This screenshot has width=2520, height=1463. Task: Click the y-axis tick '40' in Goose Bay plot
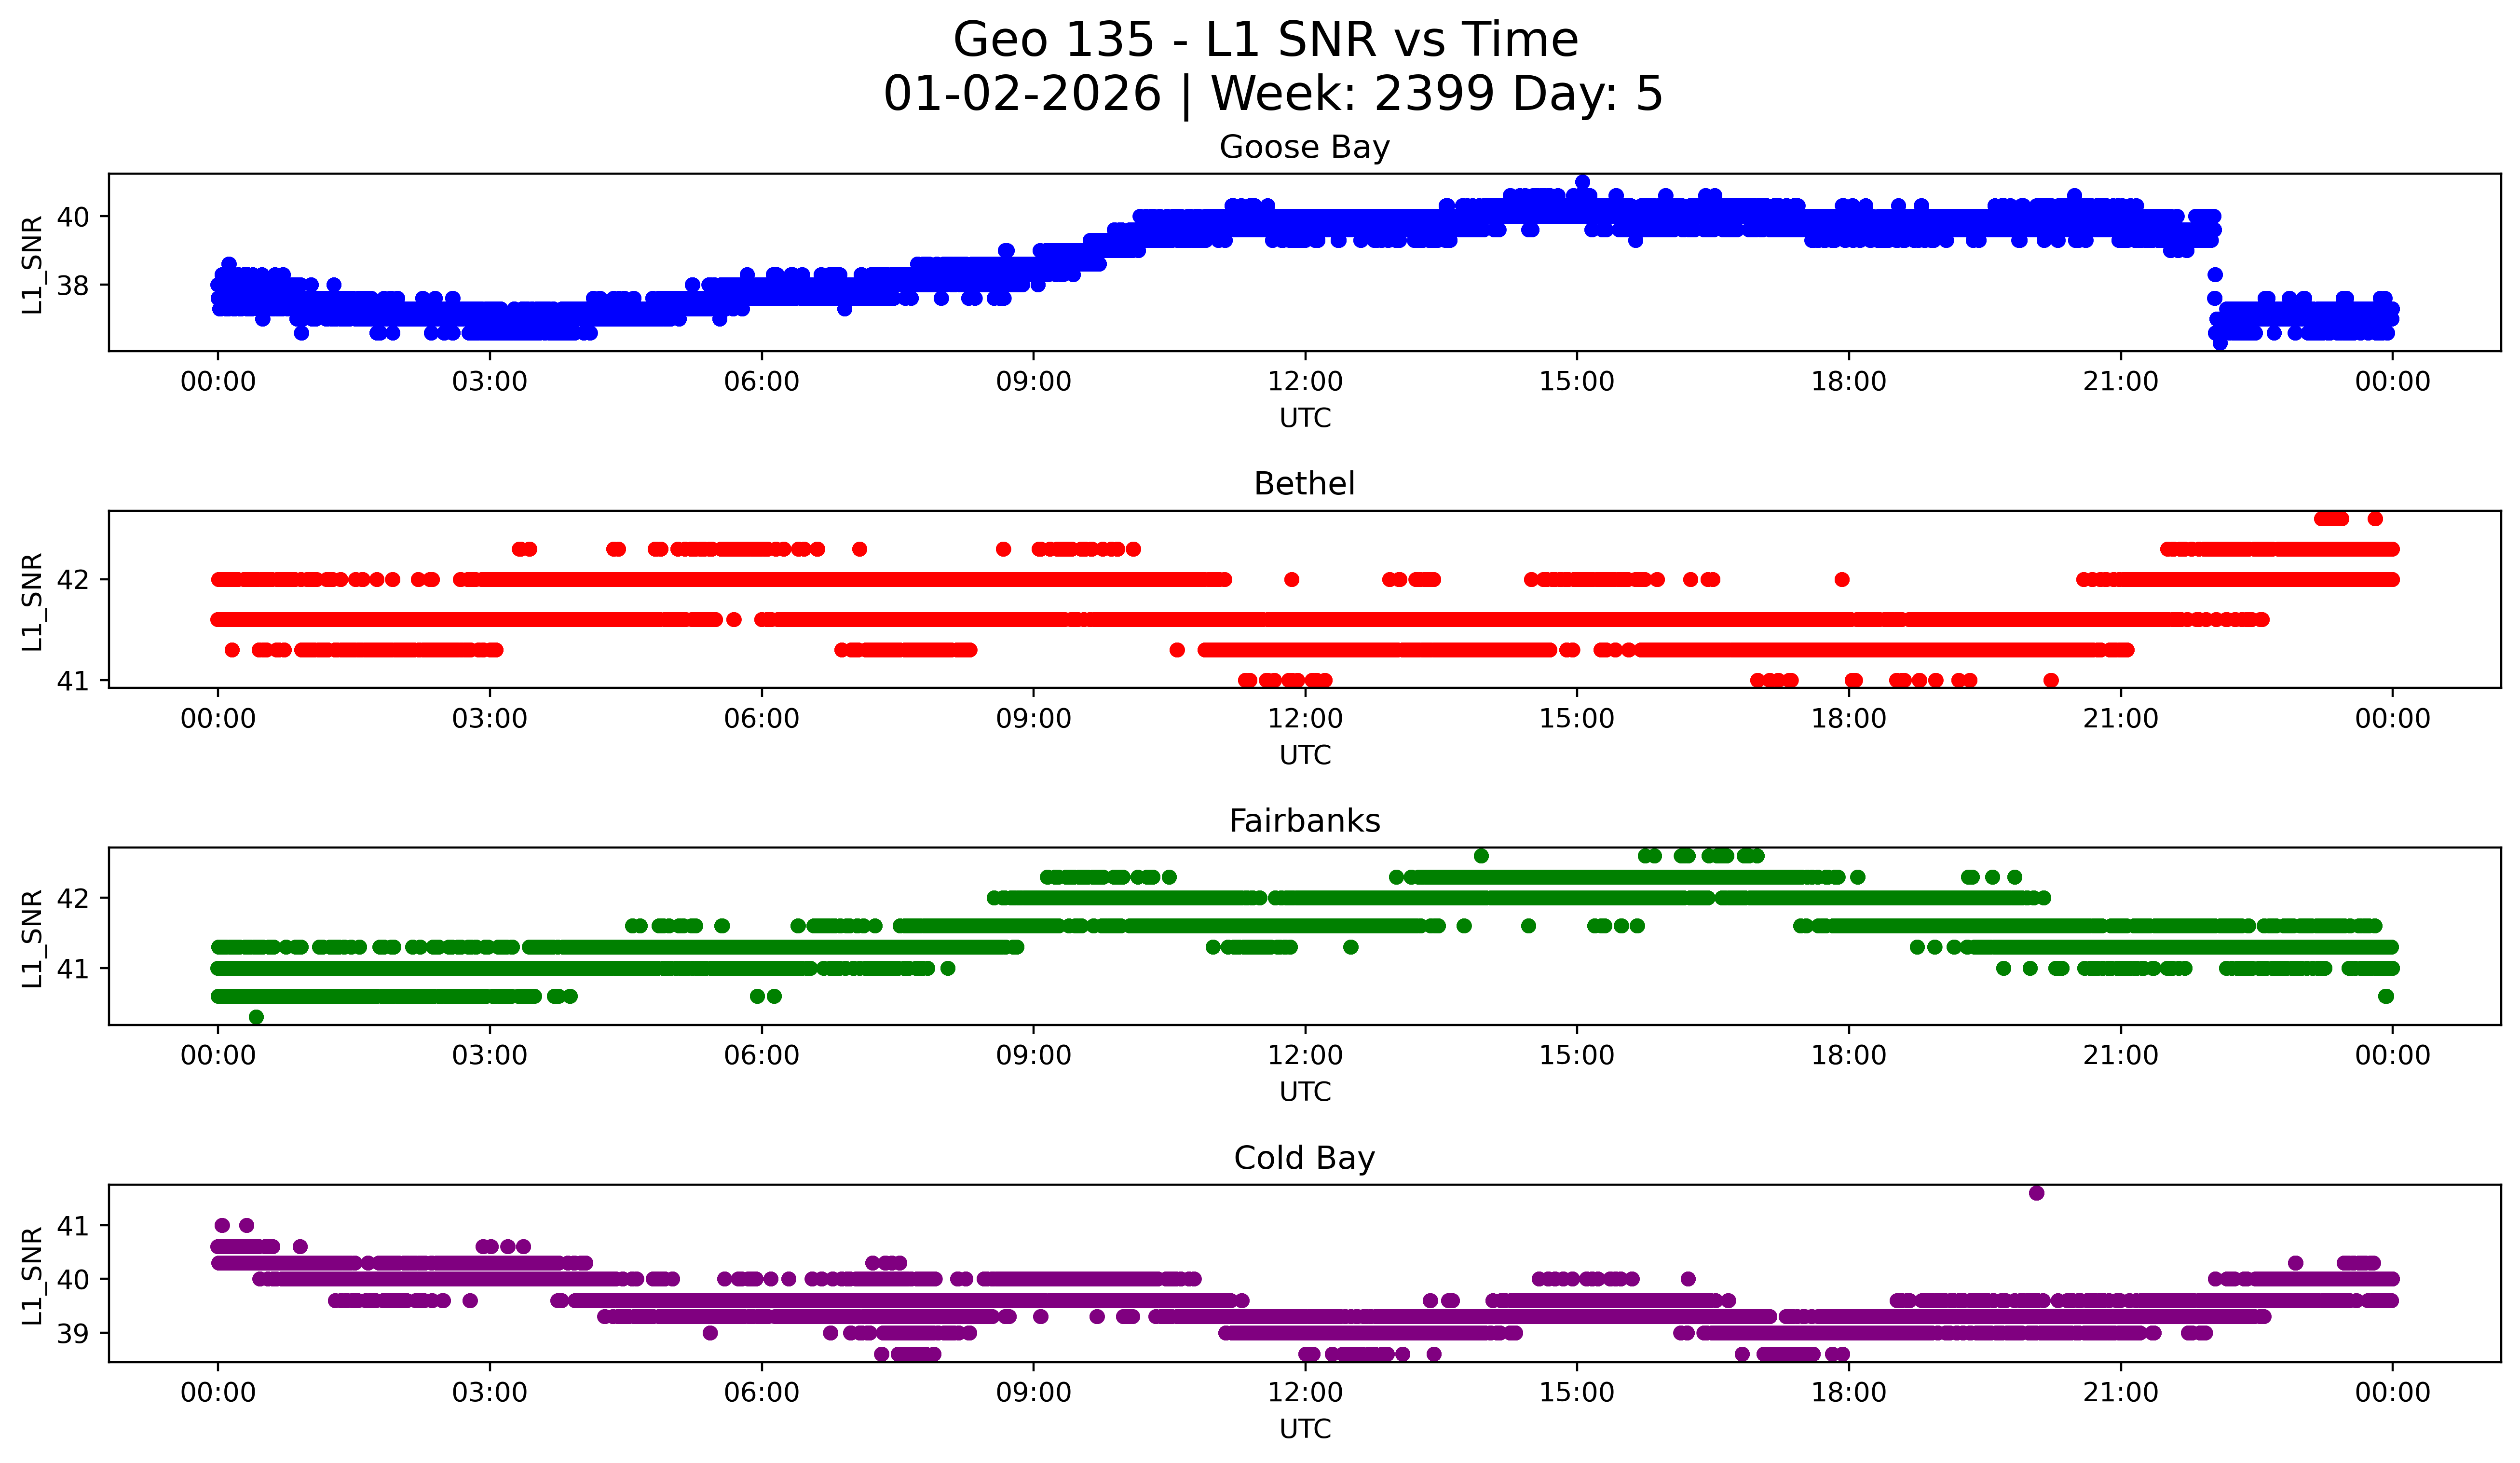click(72, 217)
